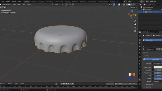Screen dimensions: 162x91
Task: Open the Texture properties tab icon
Action: pos(140,84)
